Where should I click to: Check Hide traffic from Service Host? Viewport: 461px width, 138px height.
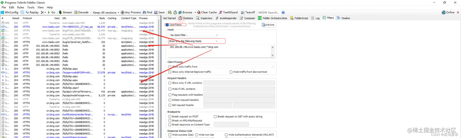tap(231, 72)
